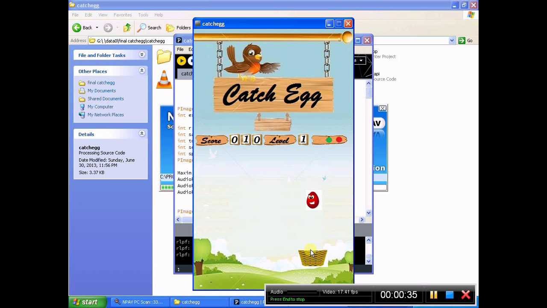Click the brown bird on the sign
Image resolution: width=547 pixels, height=308 pixels.
(252, 60)
